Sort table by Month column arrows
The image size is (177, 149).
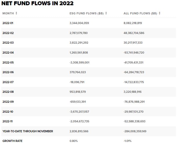(16, 13)
